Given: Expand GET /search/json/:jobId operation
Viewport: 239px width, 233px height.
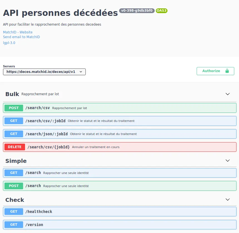Looking at the screenshot, I should click(x=120, y=134).
